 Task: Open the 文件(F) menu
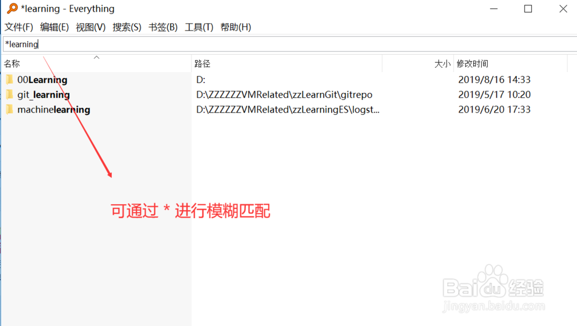[18, 27]
